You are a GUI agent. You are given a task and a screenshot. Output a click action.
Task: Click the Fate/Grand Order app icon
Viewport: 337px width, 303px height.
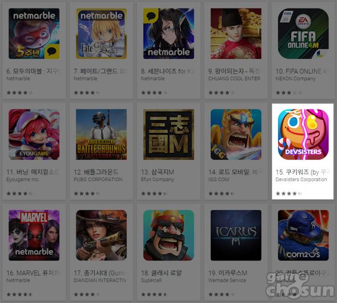pos(101,34)
